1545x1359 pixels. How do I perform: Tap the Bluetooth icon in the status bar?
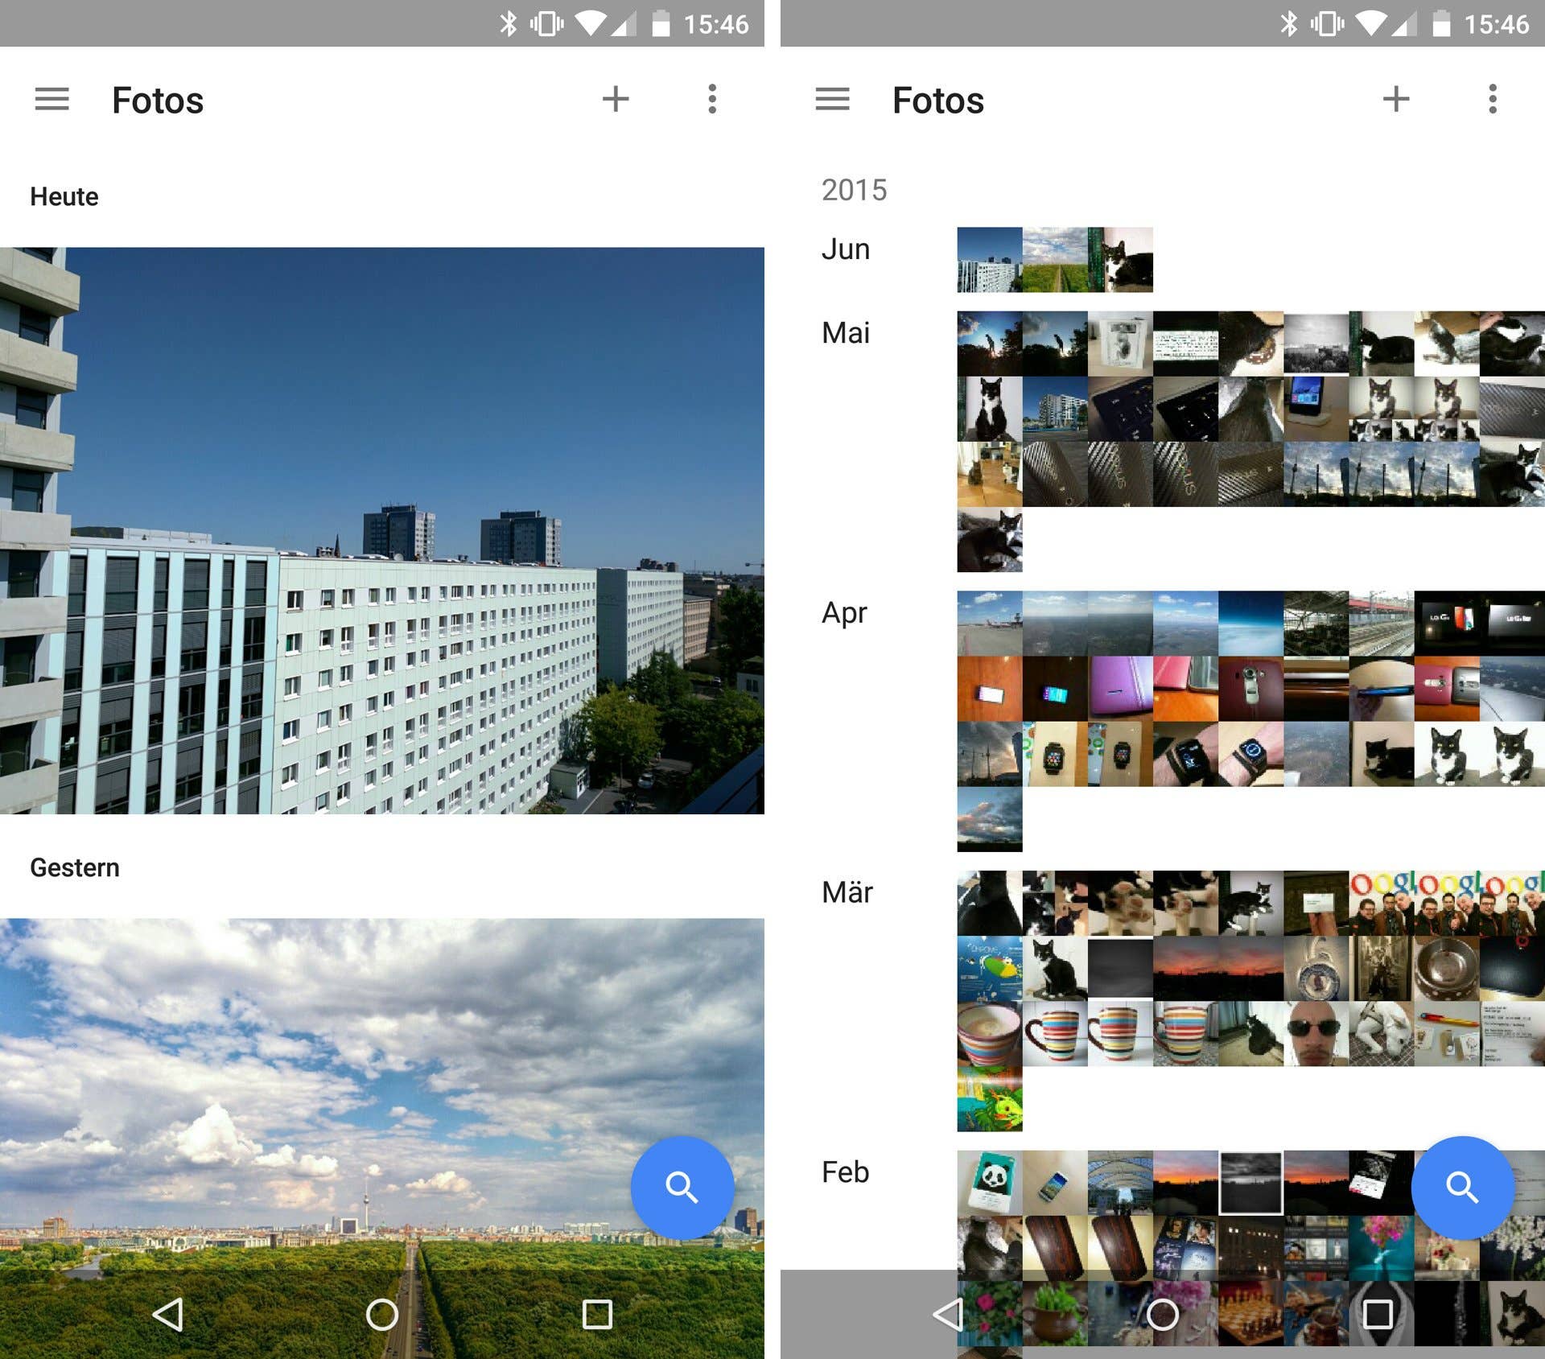(x=509, y=23)
